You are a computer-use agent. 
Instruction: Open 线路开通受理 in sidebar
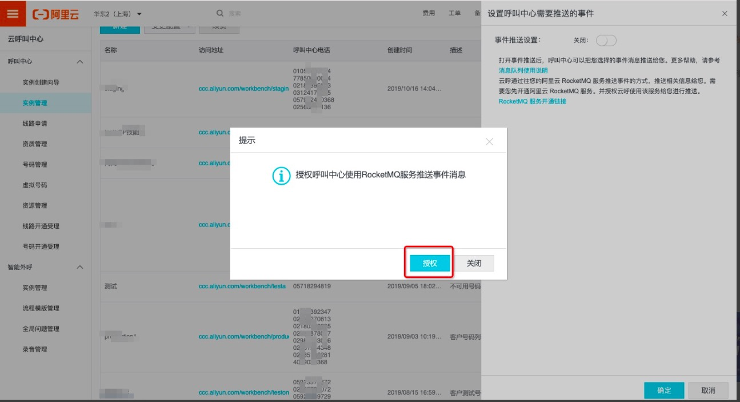(41, 226)
